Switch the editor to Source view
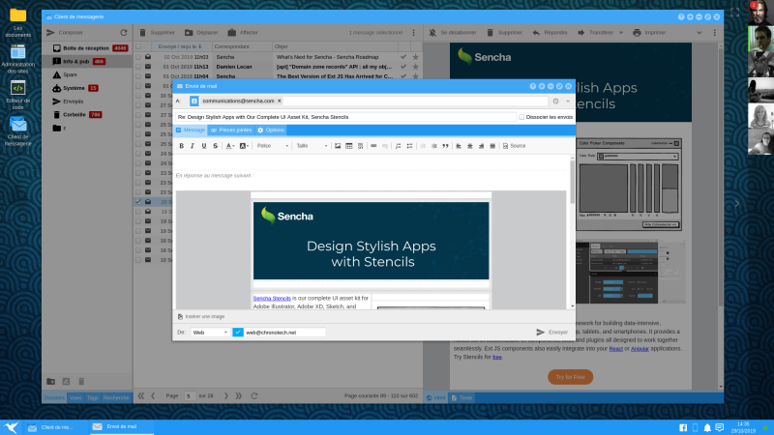Image resolution: width=774 pixels, height=435 pixels. point(514,146)
